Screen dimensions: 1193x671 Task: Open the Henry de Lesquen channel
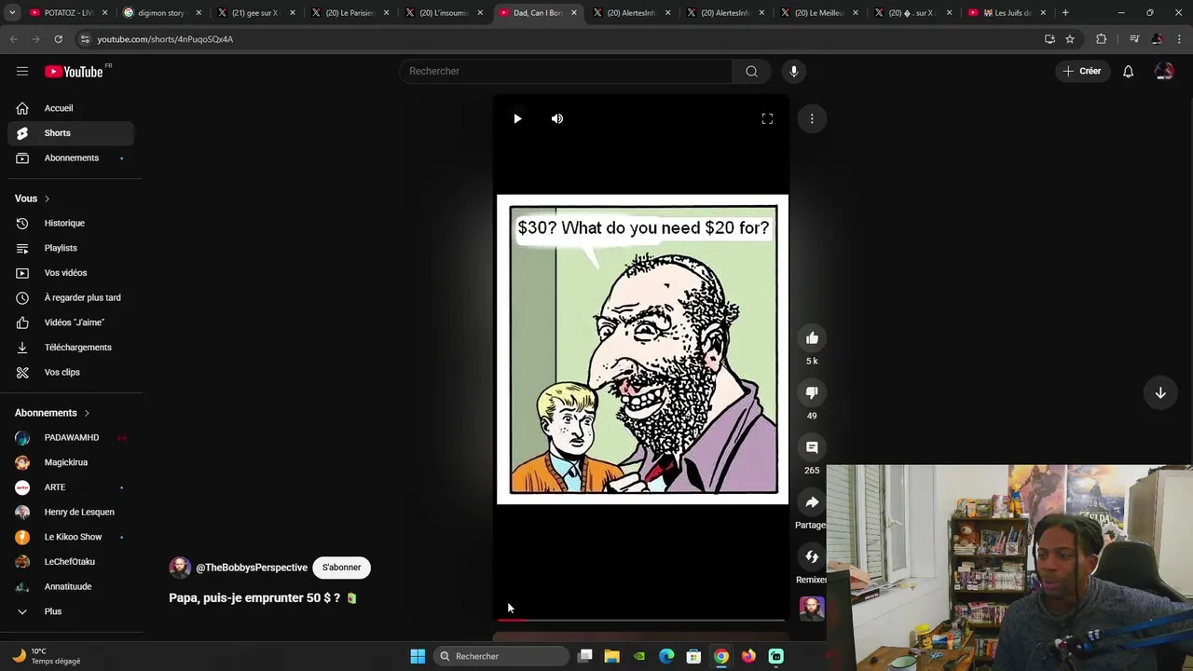(71, 512)
